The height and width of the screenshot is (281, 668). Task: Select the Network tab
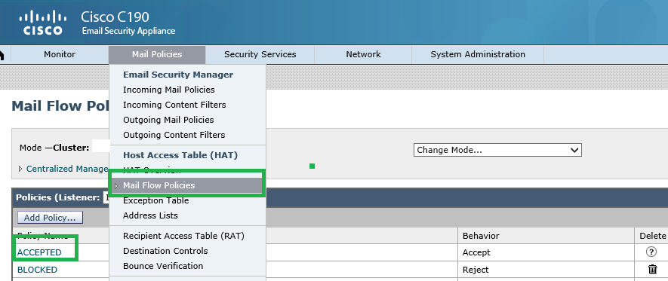363,54
